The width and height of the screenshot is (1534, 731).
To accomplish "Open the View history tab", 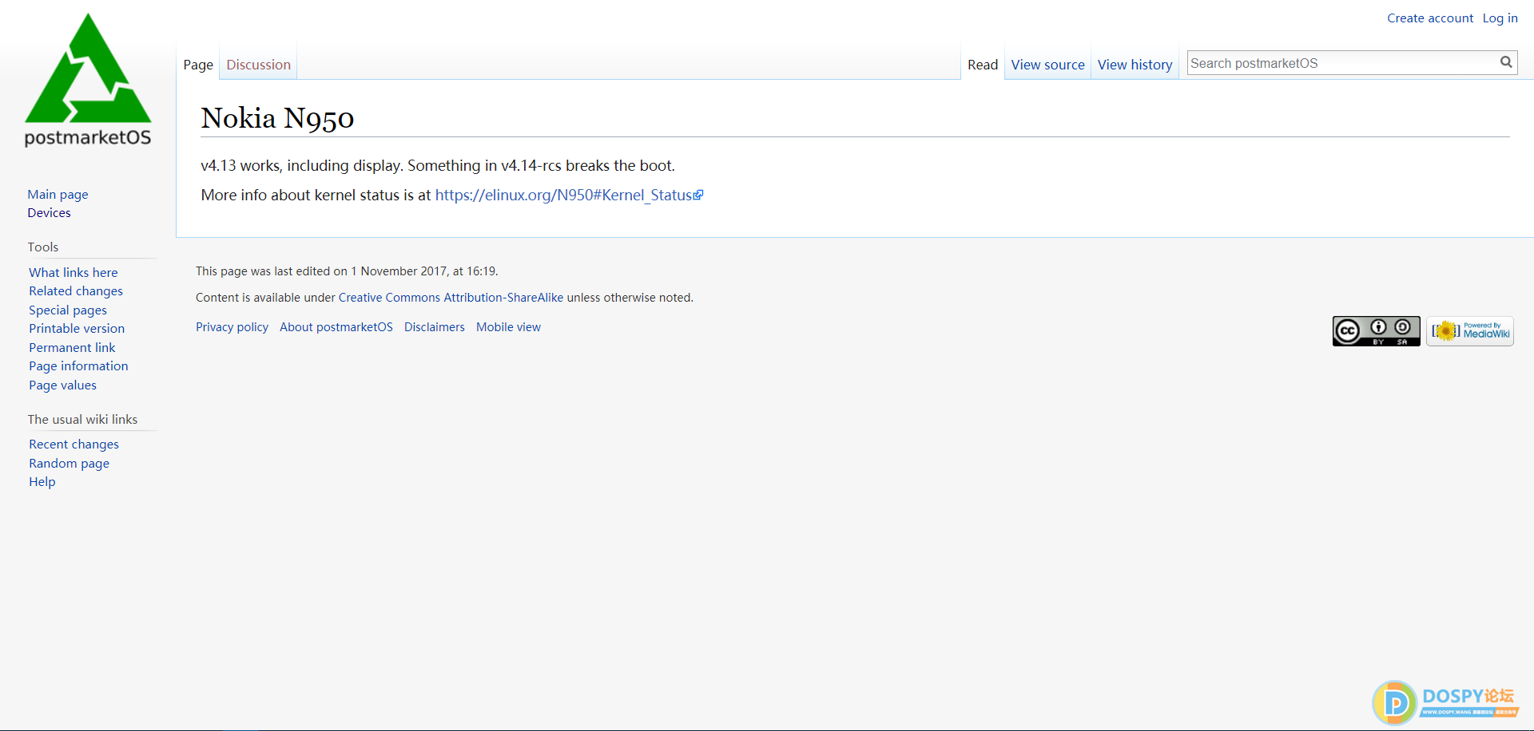I will pos(1135,65).
